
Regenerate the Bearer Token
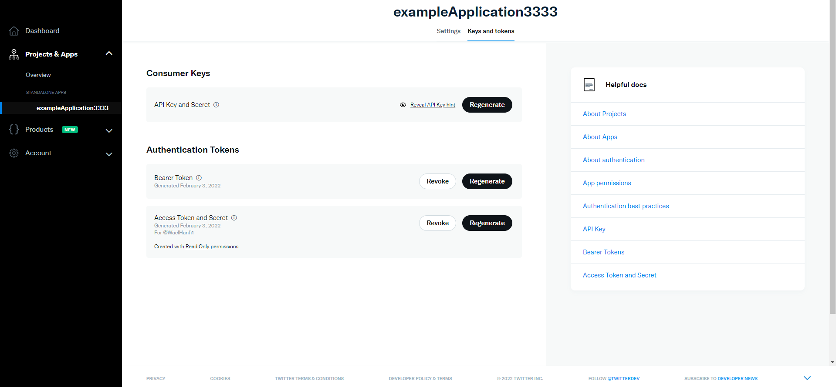[x=487, y=181]
